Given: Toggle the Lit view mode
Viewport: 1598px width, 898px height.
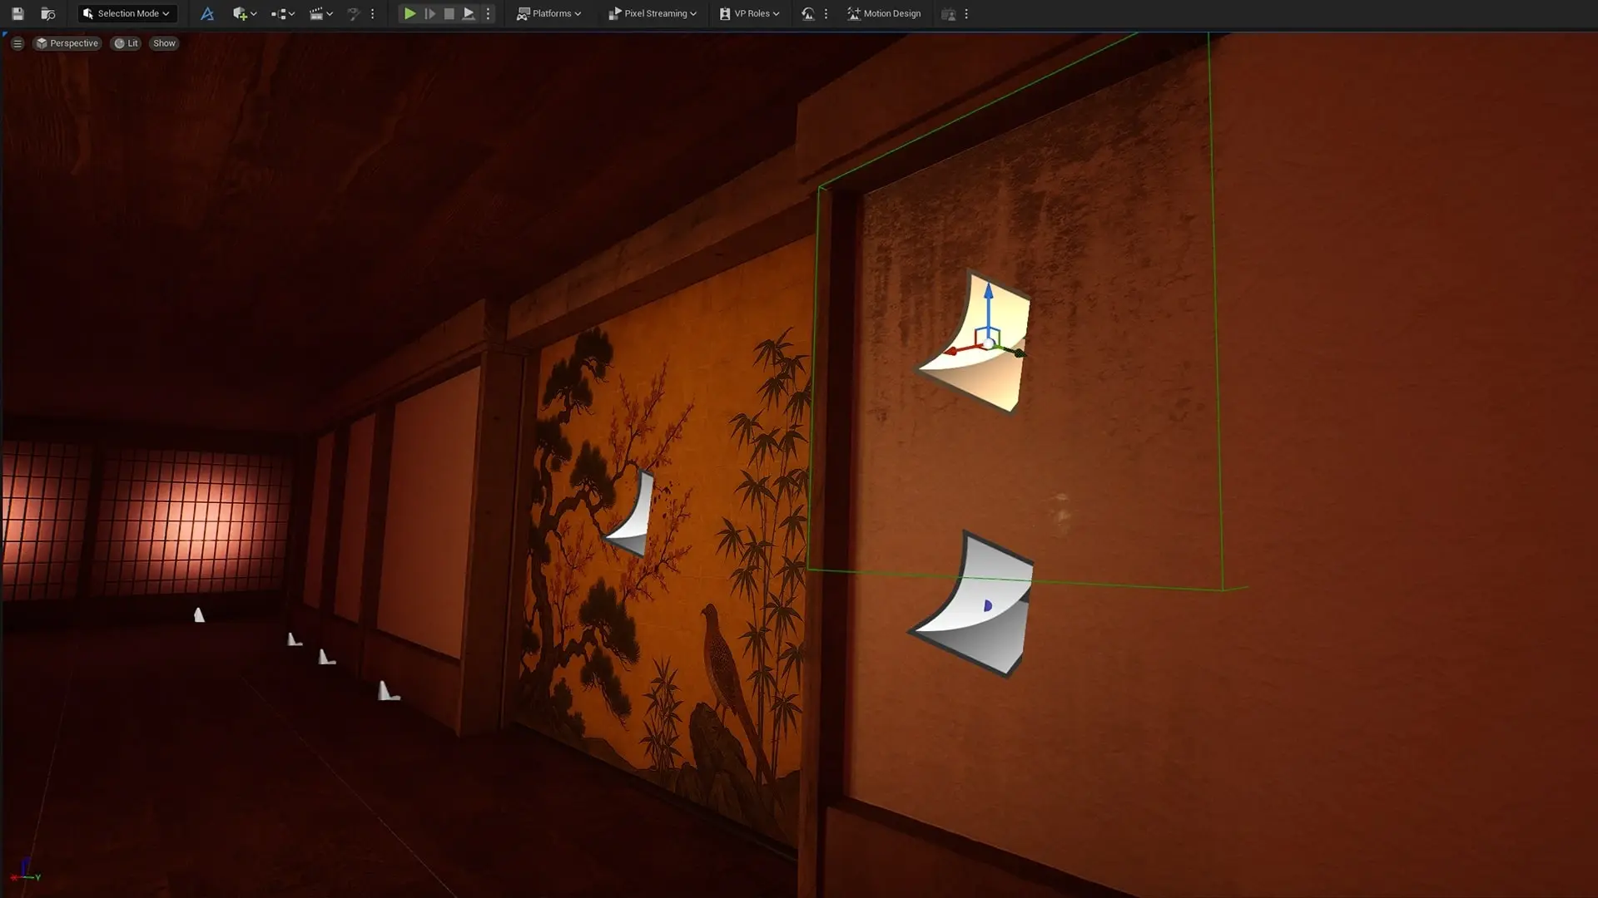Looking at the screenshot, I should pyautogui.click(x=127, y=43).
